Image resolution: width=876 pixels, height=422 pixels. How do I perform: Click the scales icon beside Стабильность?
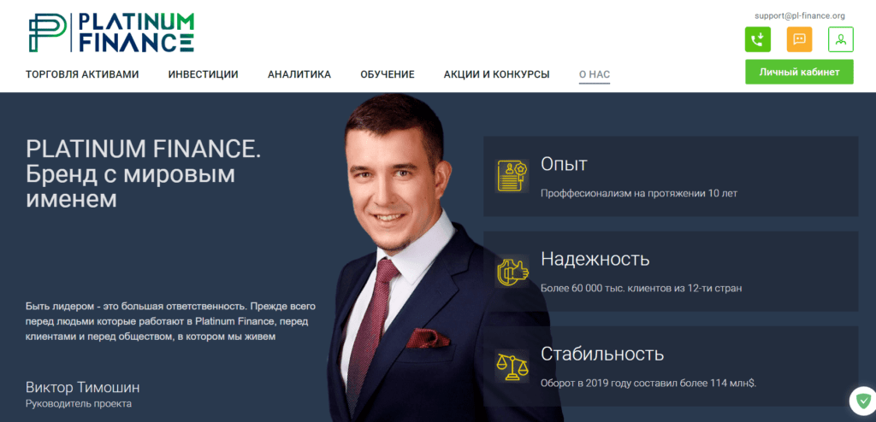(x=512, y=366)
